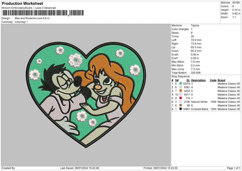Click the code 1000 in the last row
This screenshot has width=242, height=171.
tap(213, 109)
